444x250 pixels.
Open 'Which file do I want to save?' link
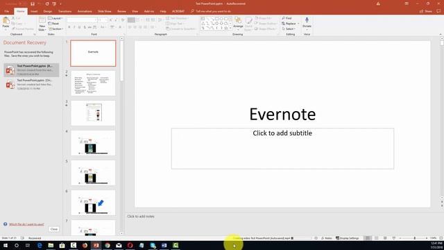[26, 224]
